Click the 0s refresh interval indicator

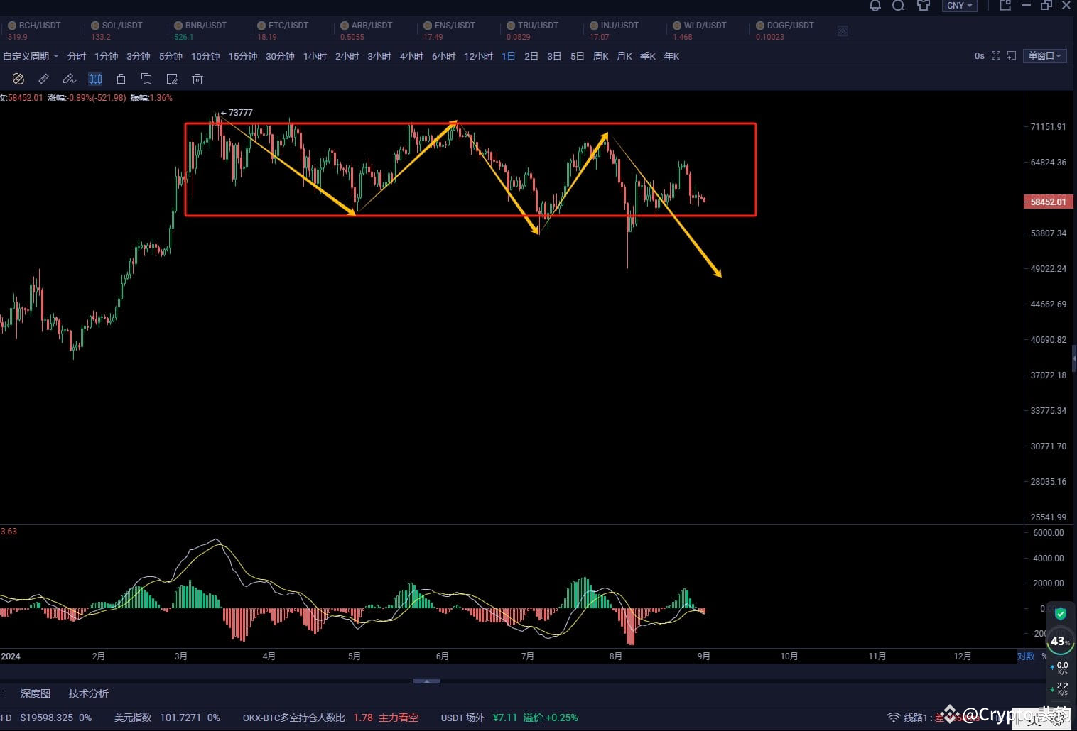coord(980,55)
